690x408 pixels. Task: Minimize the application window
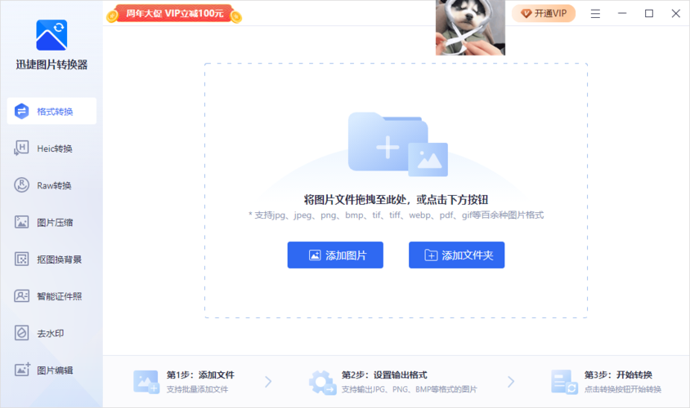click(x=622, y=14)
